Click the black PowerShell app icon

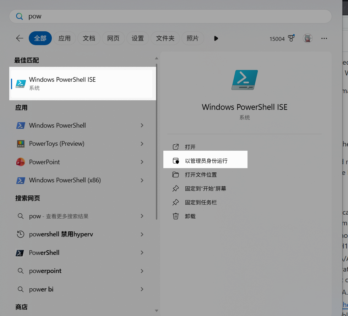tap(21, 253)
